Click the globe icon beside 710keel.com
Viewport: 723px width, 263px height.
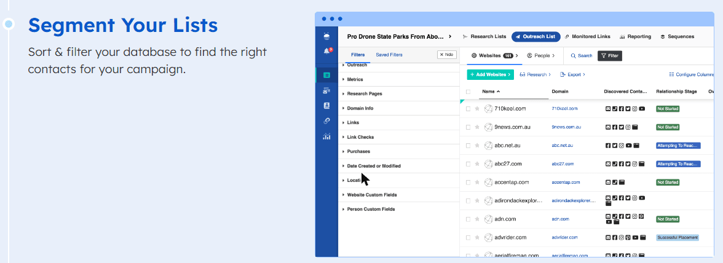coord(488,109)
